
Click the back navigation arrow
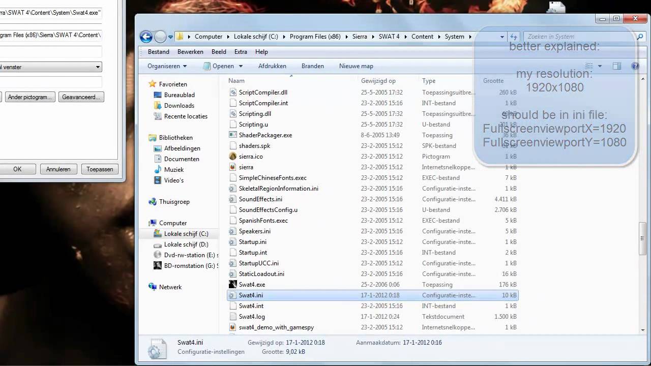[145, 37]
